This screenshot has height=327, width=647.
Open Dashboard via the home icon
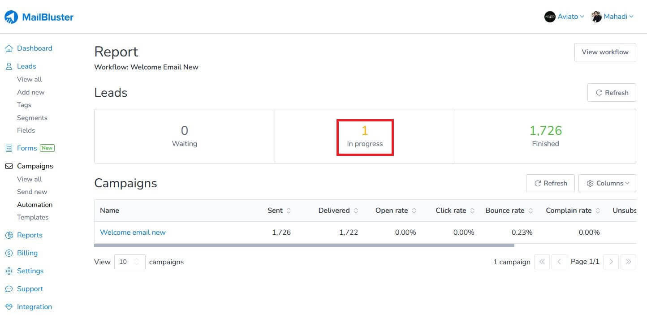tap(9, 48)
